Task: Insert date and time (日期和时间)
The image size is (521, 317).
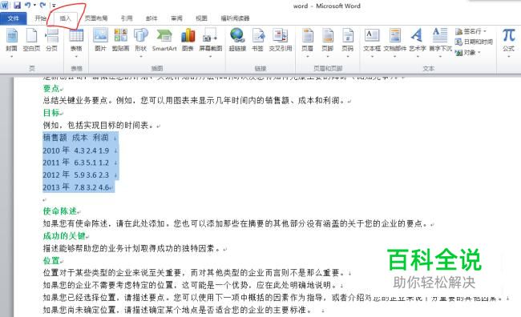Action: [x=474, y=42]
